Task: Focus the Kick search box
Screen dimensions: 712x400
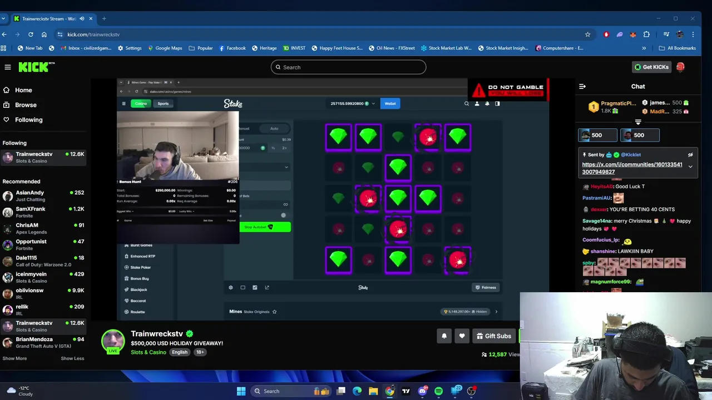Action: click(348, 67)
